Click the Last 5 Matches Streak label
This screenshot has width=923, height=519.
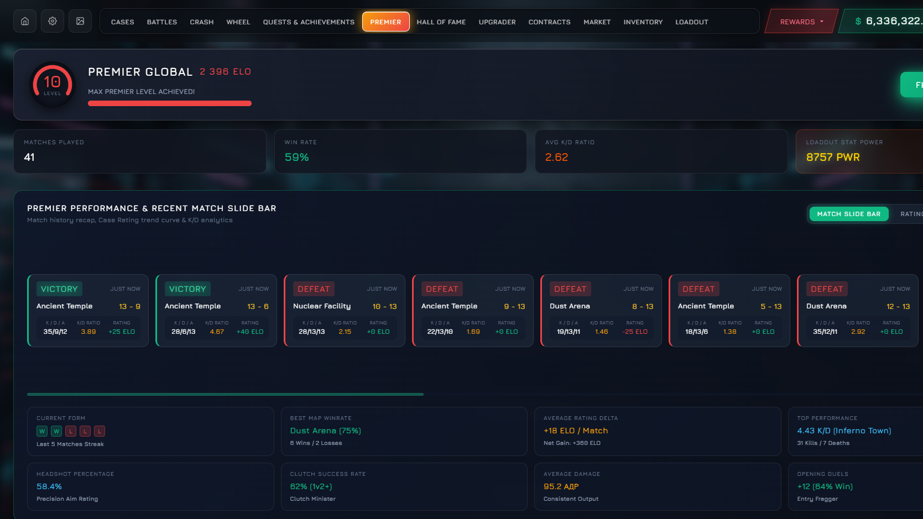coord(70,444)
